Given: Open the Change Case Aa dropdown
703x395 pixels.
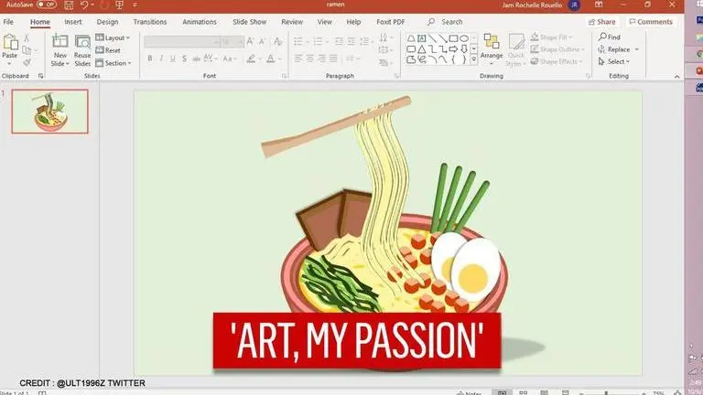Looking at the screenshot, I should point(228,59).
